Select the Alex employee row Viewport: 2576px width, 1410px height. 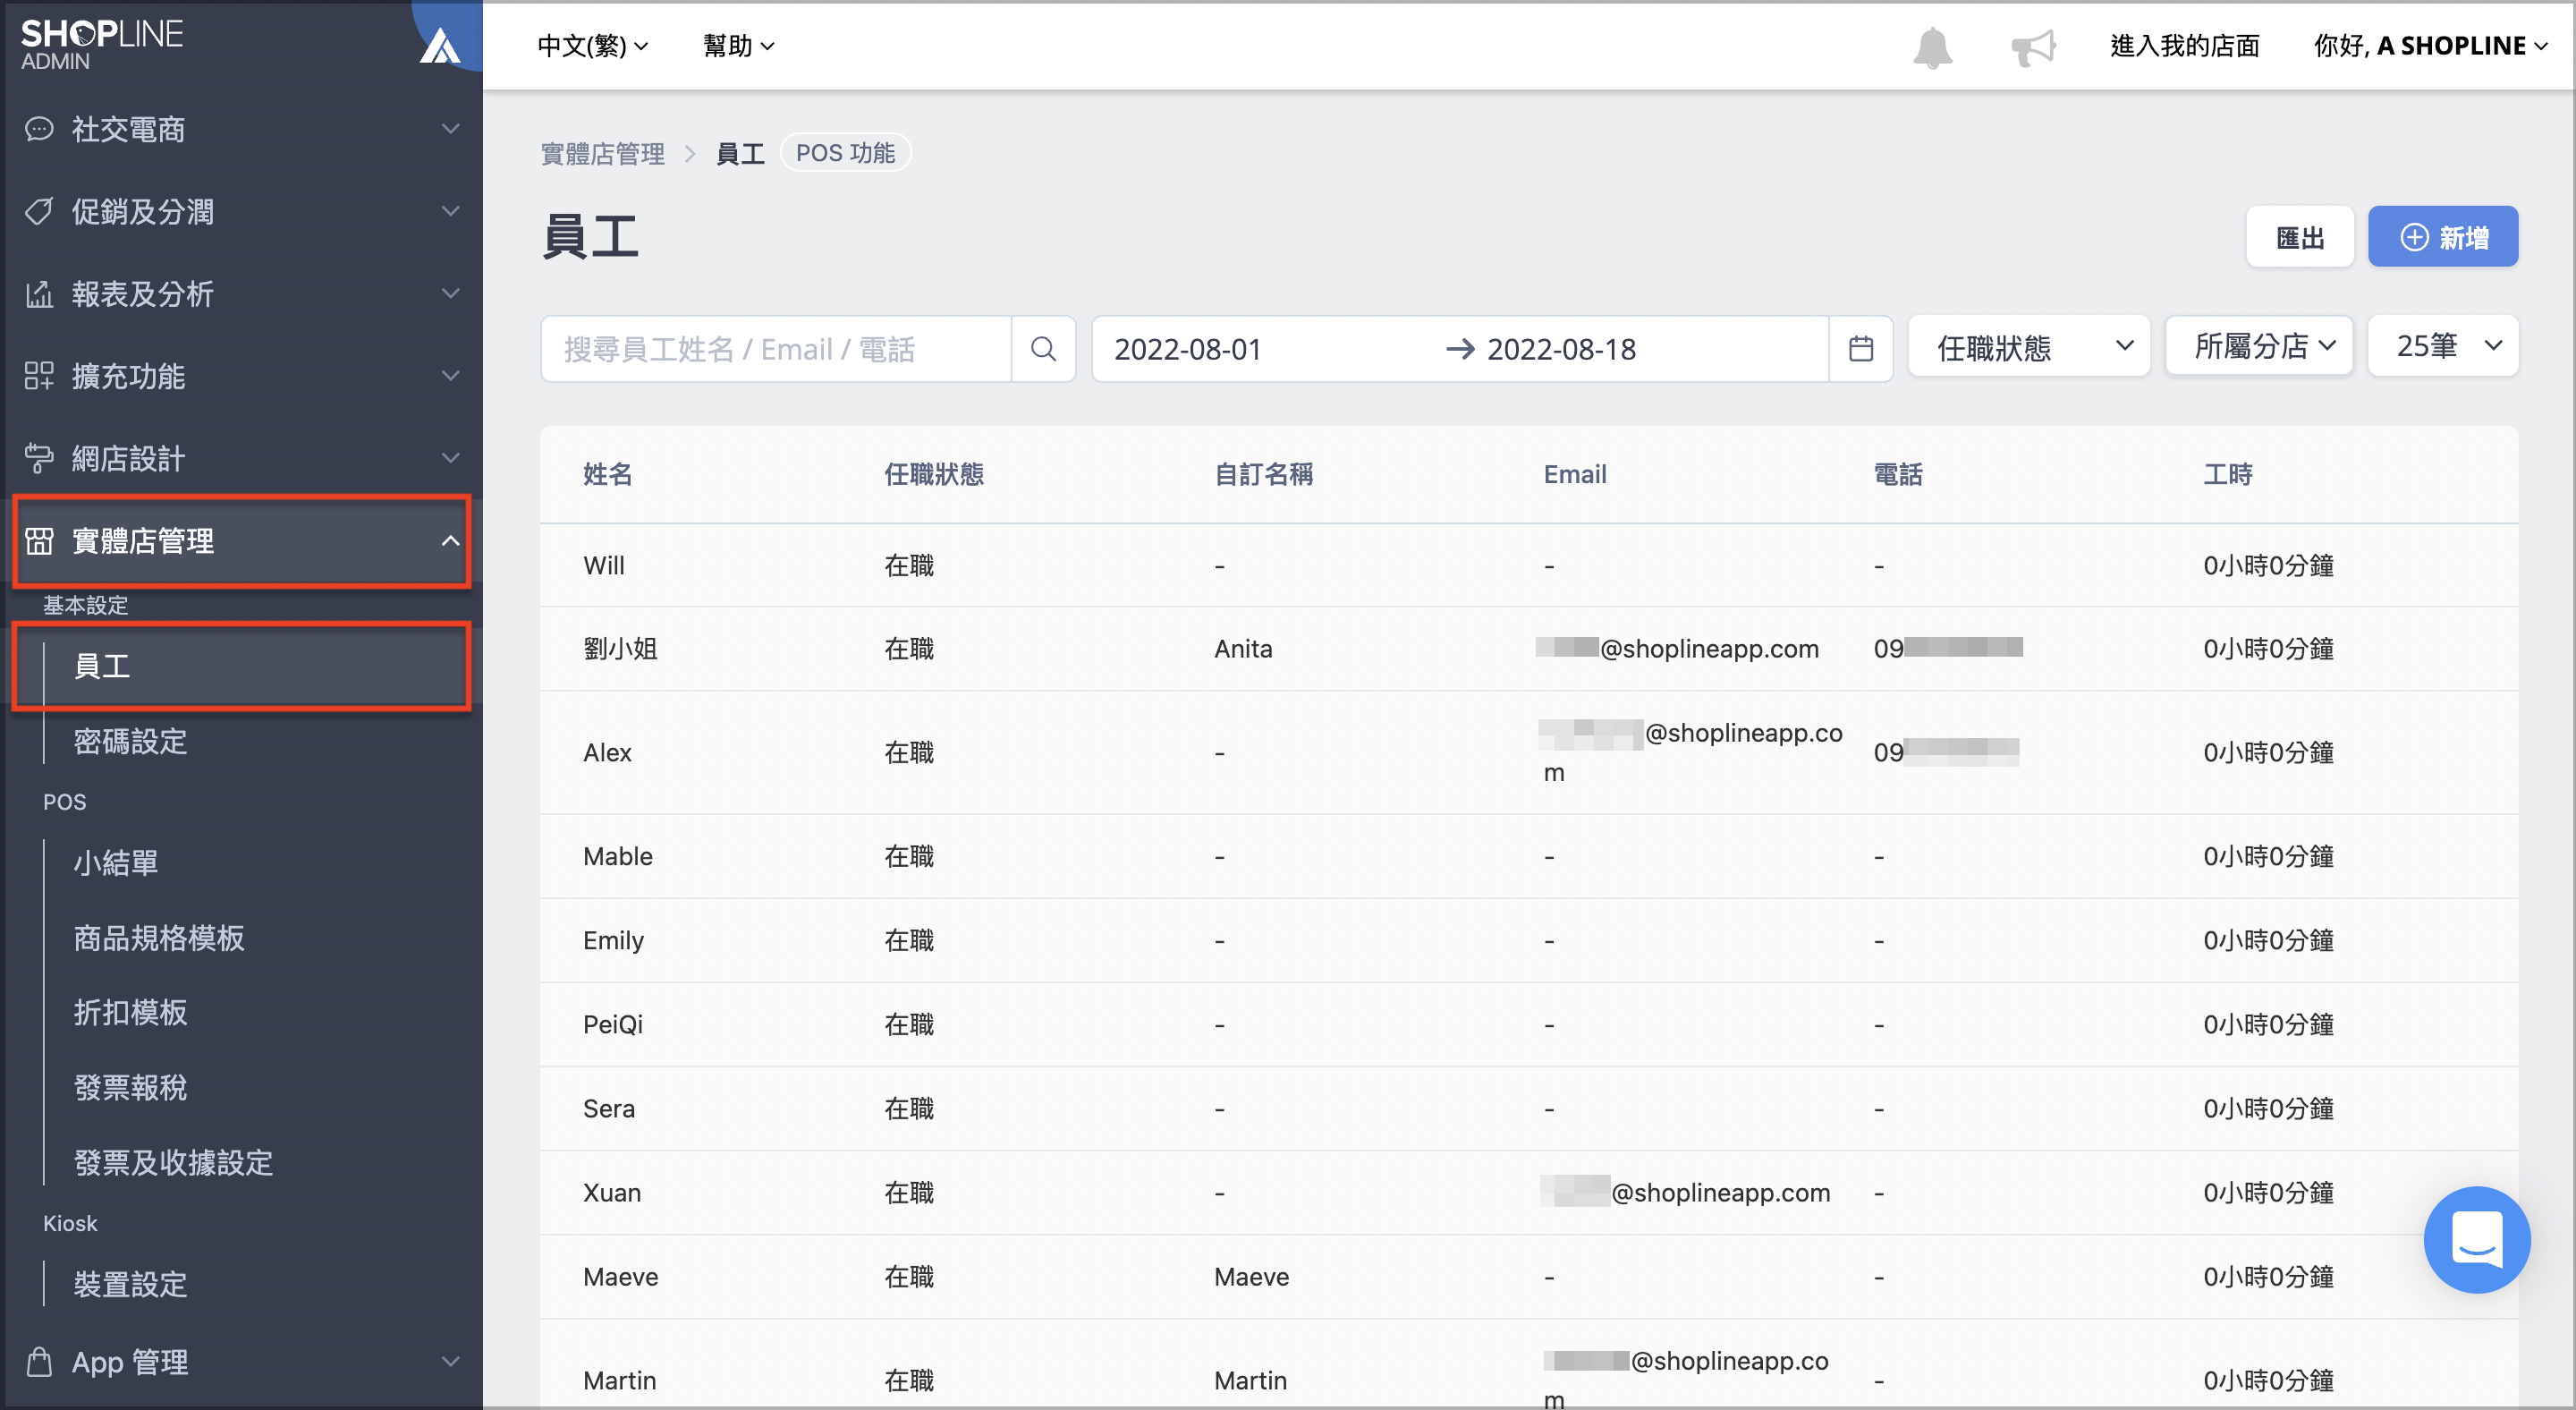tap(1528, 752)
